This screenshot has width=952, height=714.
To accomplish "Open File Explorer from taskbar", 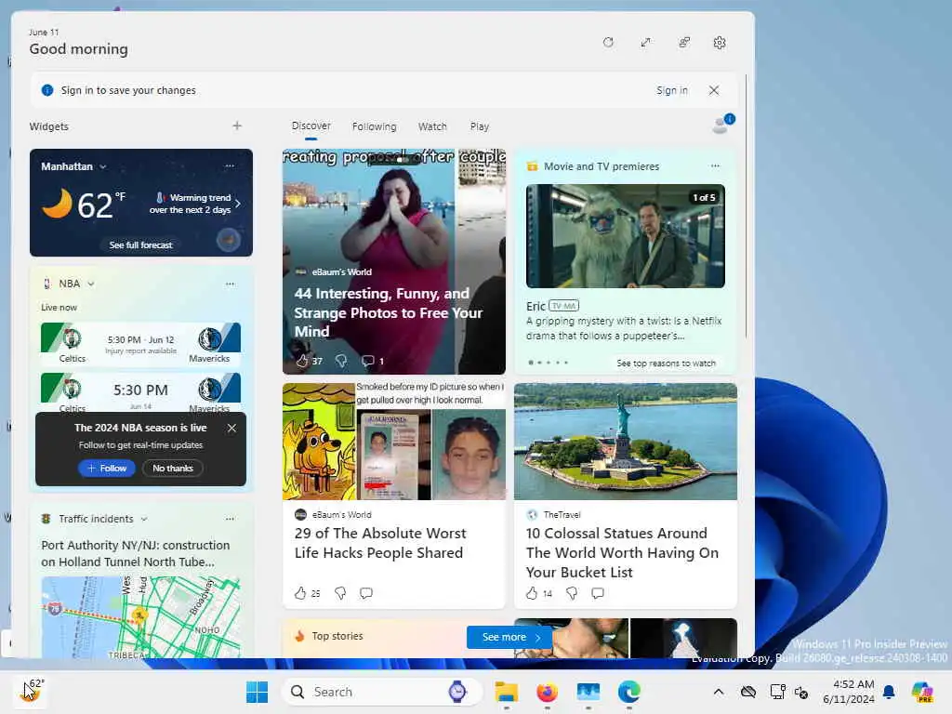I will (x=506, y=692).
